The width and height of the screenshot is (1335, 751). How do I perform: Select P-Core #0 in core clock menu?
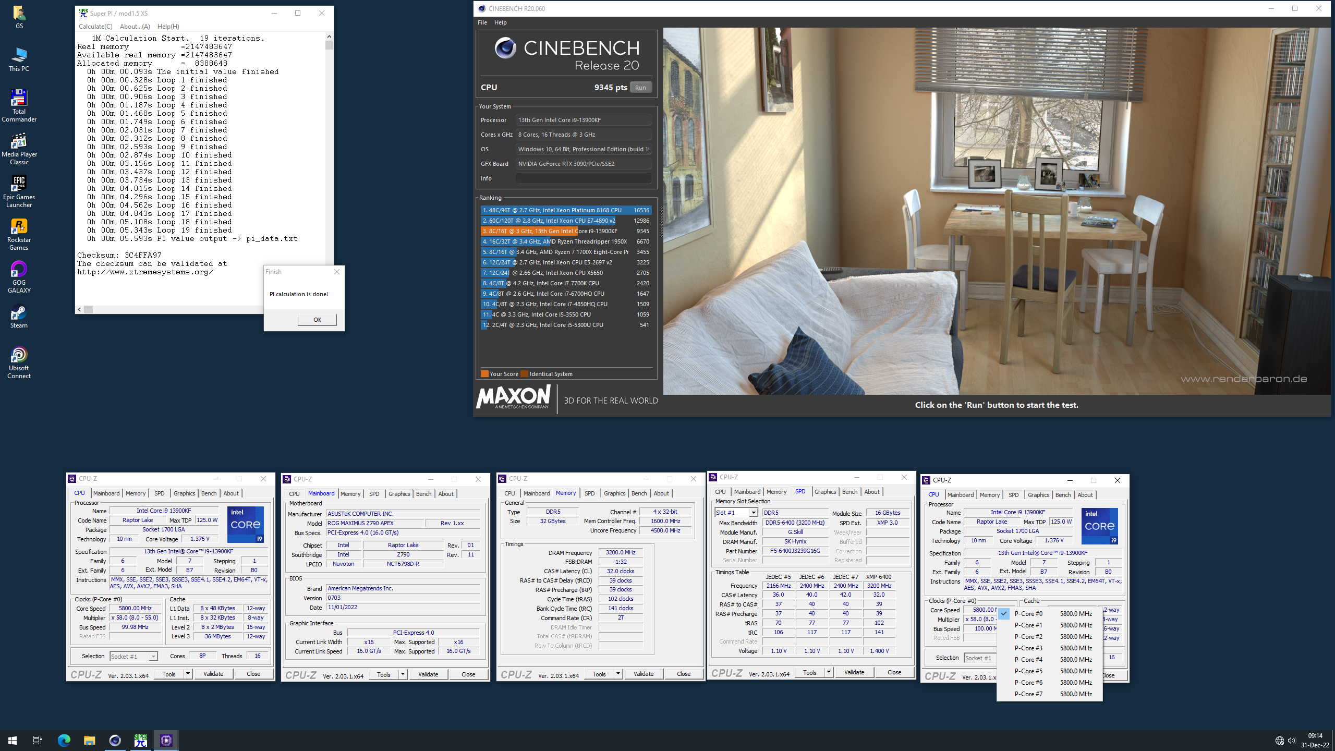coord(1049,614)
